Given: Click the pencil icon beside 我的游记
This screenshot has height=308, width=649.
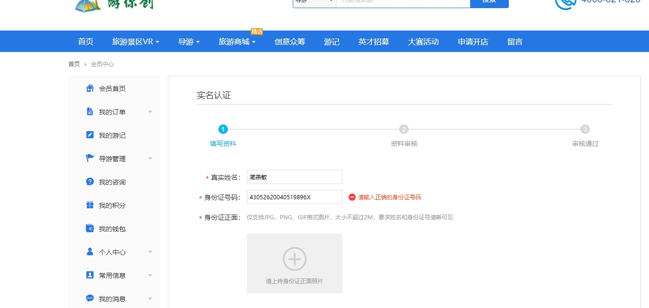Looking at the screenshot, I should pyautogui.click(x=90, y=135).
